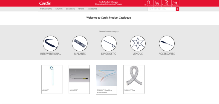This screenshot has height=104, width=219.
Task: Click the large DIAGNOSTIC category label
Action: [x=109, y=54]
